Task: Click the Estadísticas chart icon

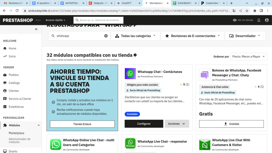Action: pyautogui.click(x=5, y=107)
